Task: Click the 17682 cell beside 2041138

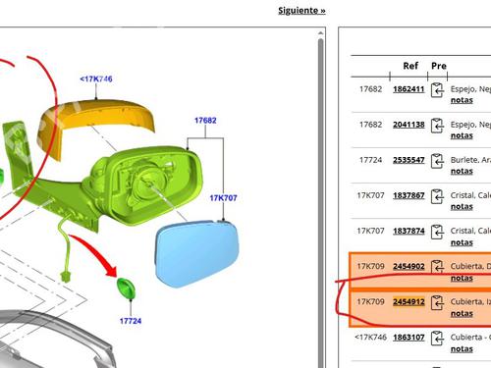Action: tap(370, 125)
